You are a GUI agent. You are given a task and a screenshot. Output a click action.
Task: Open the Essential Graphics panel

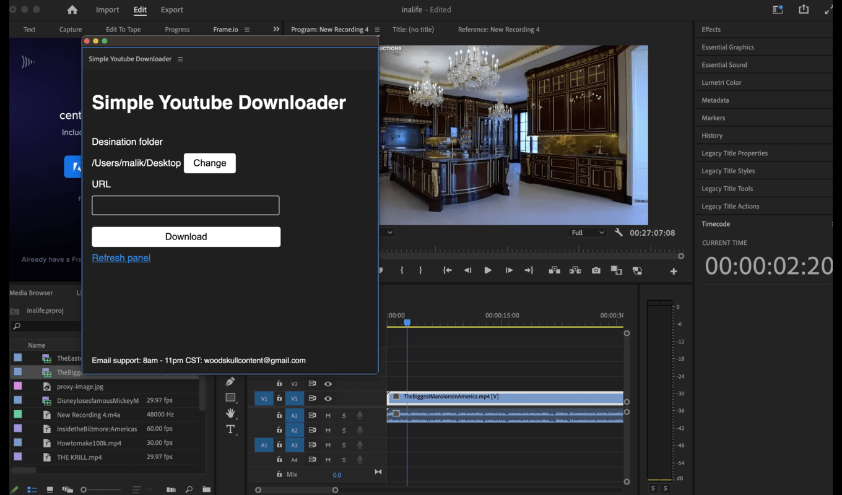tap(727, 47)
